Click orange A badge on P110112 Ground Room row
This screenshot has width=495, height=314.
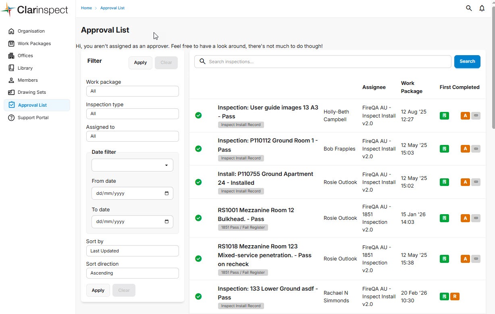[465, 149]
